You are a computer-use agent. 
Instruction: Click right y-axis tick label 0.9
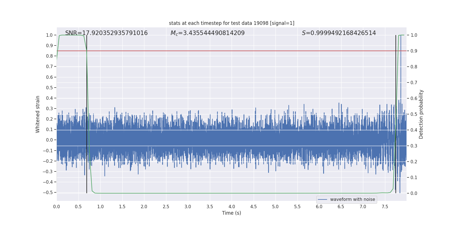(x=414, y=51)
